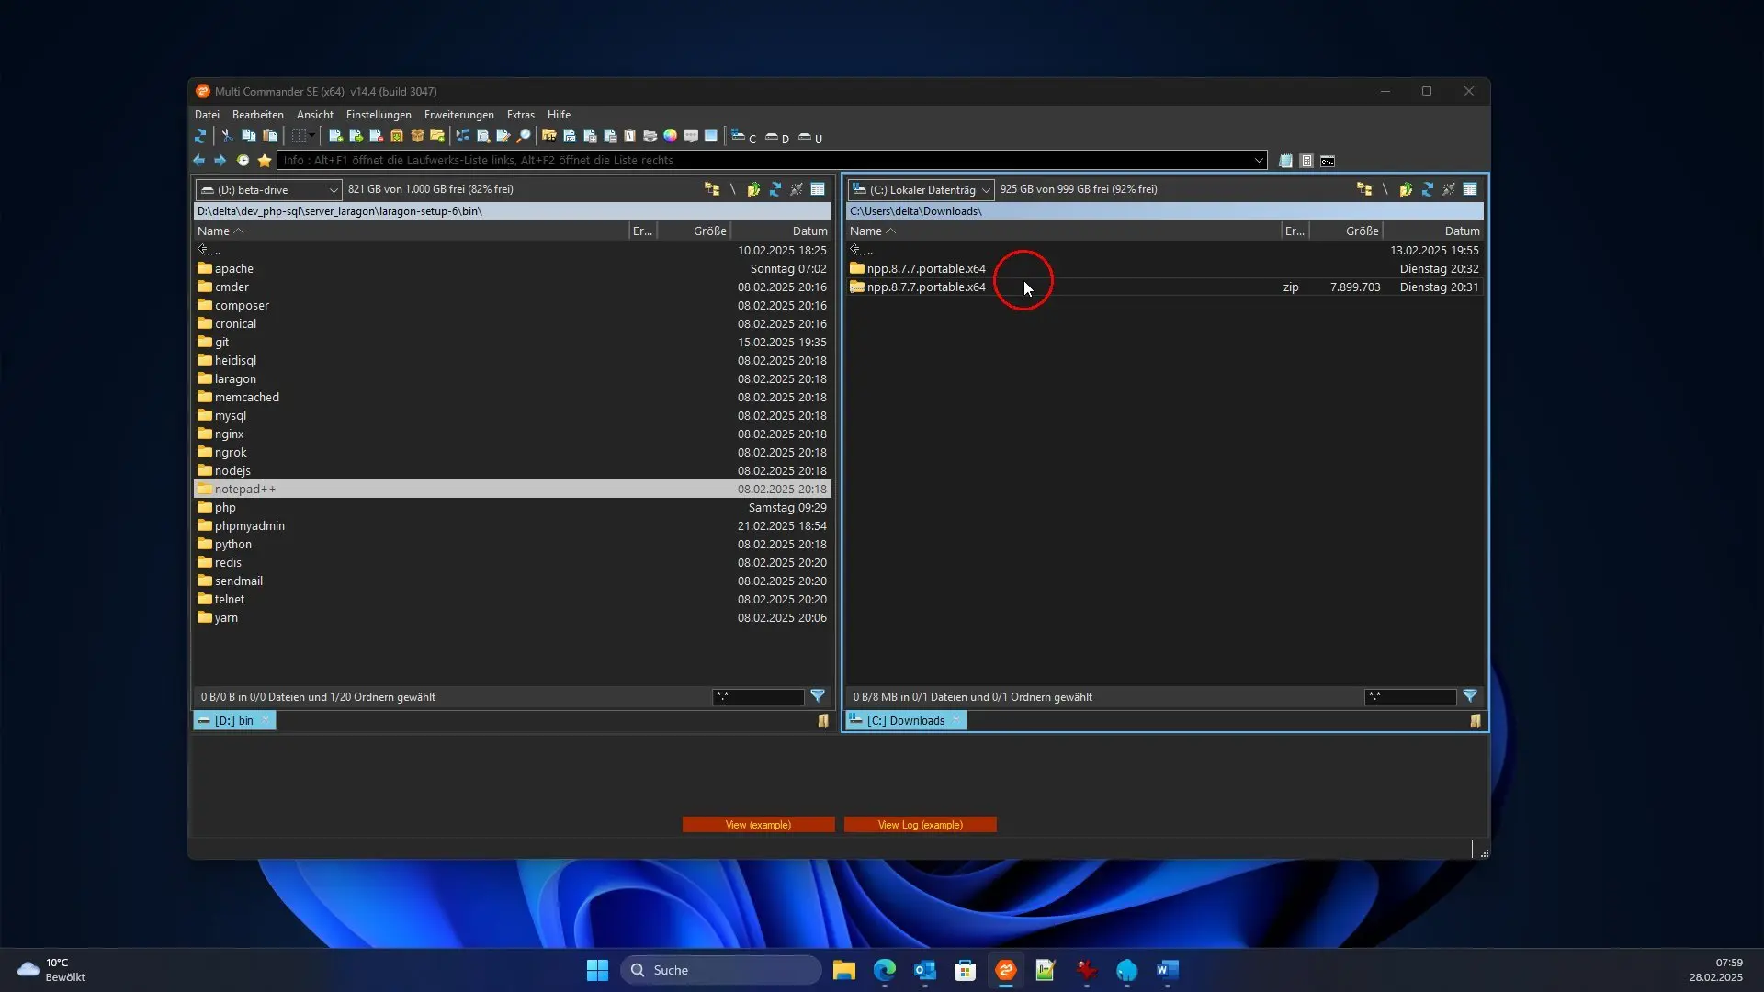The height and width of the screenshot is (992, 1764).
Task: Close the [C:] Downloads tab
Action: pos(956,720)
